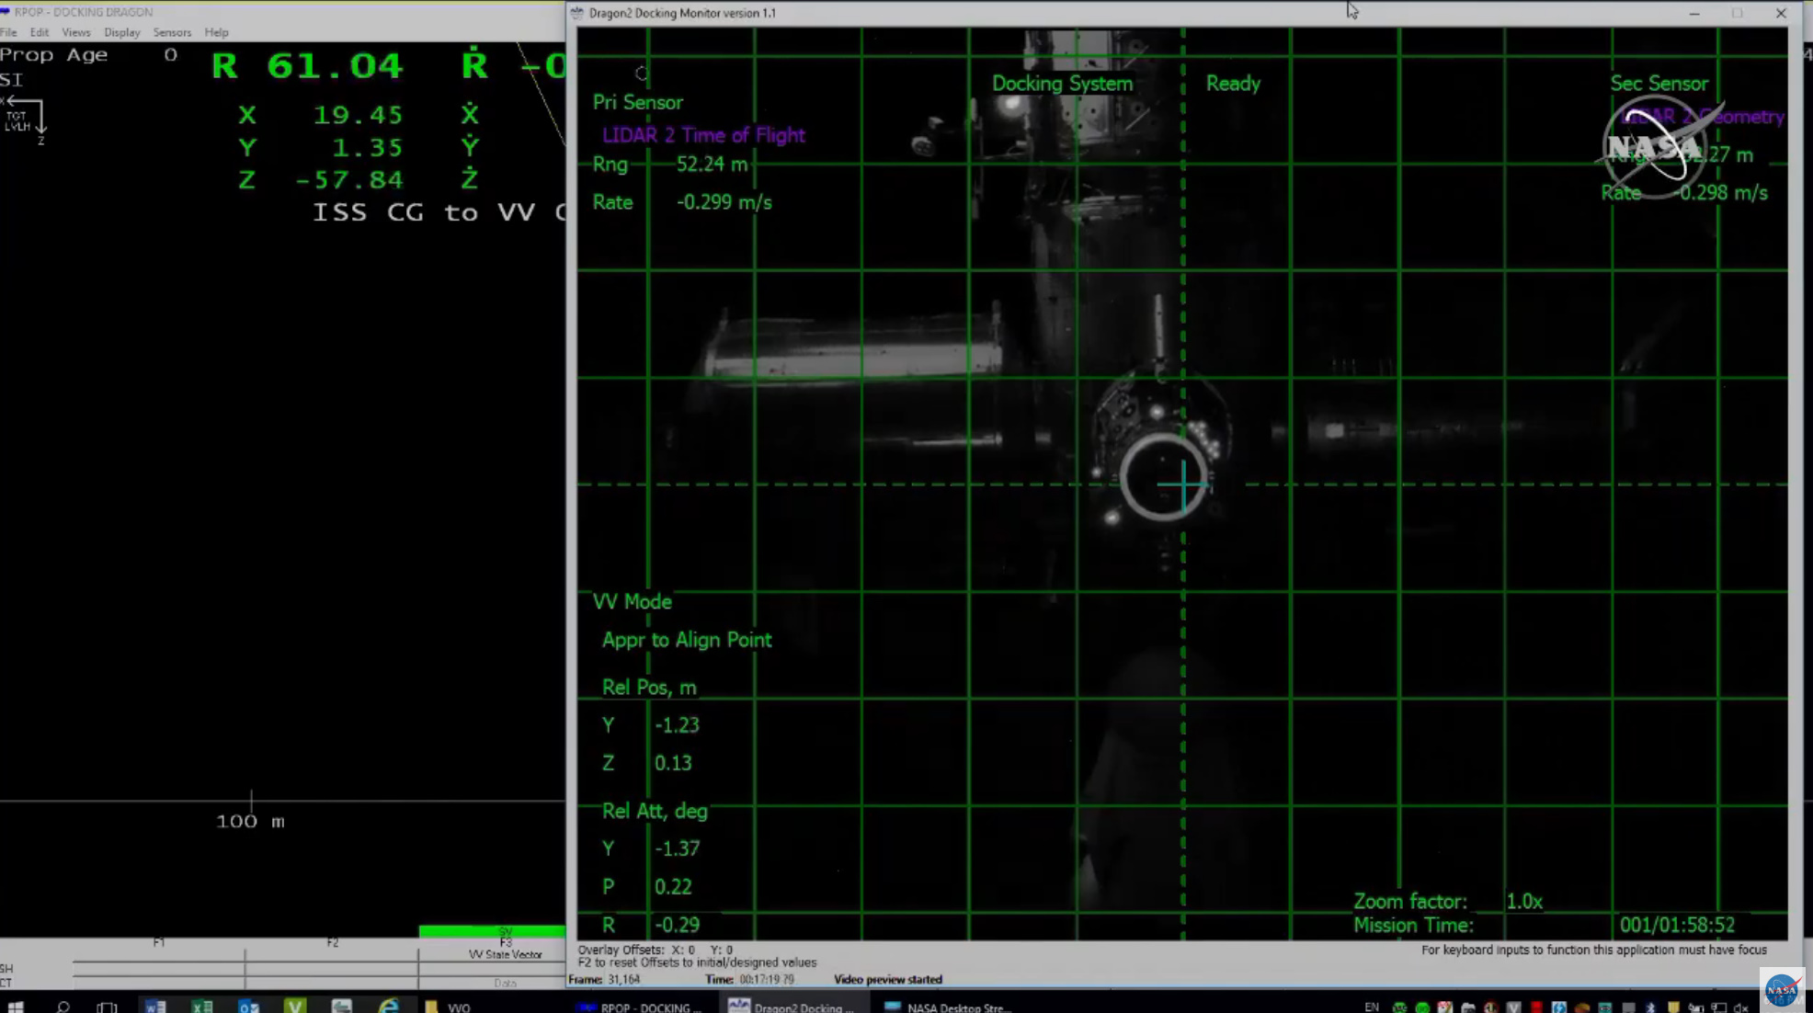Click the RPOP Z value '-57.84'
This screenshot has width=1813, height=1013.
(348, 180)
